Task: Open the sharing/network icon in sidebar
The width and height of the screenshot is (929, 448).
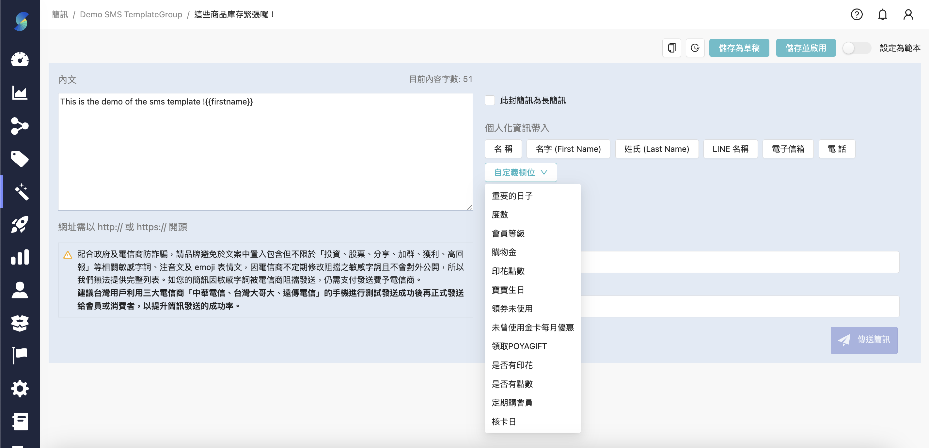Action: tap(20, 126)
